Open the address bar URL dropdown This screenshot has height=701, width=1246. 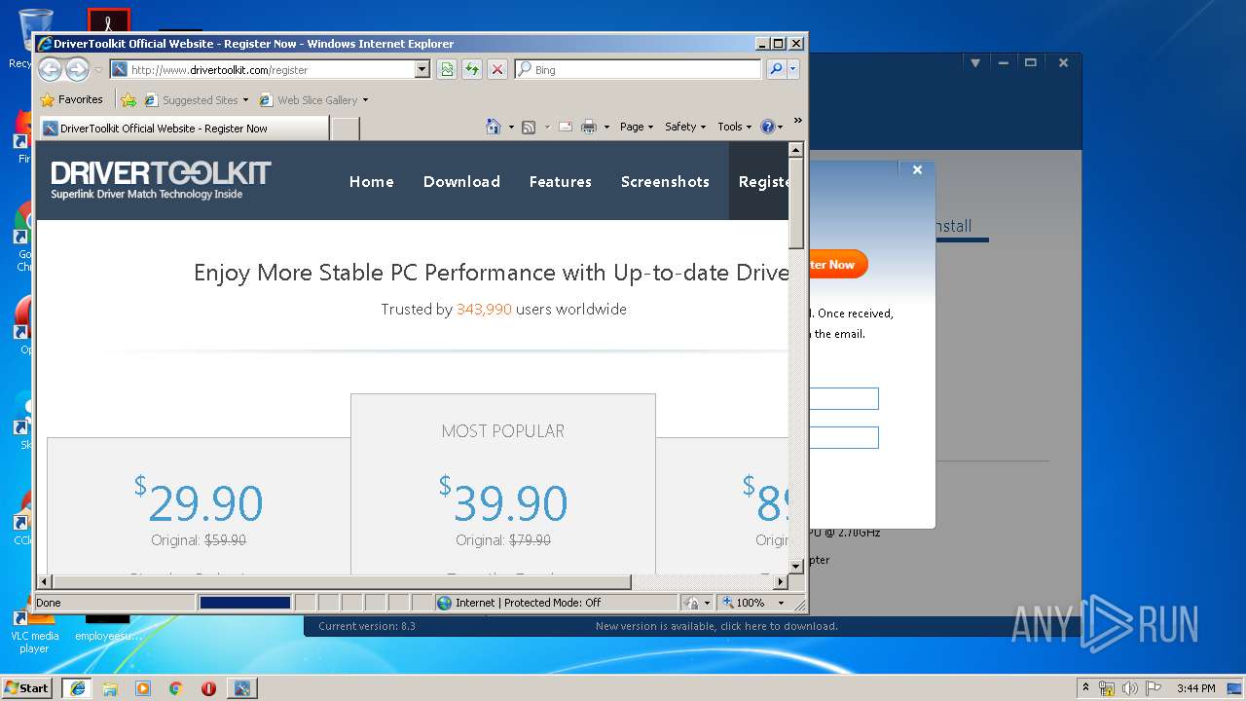421,69
